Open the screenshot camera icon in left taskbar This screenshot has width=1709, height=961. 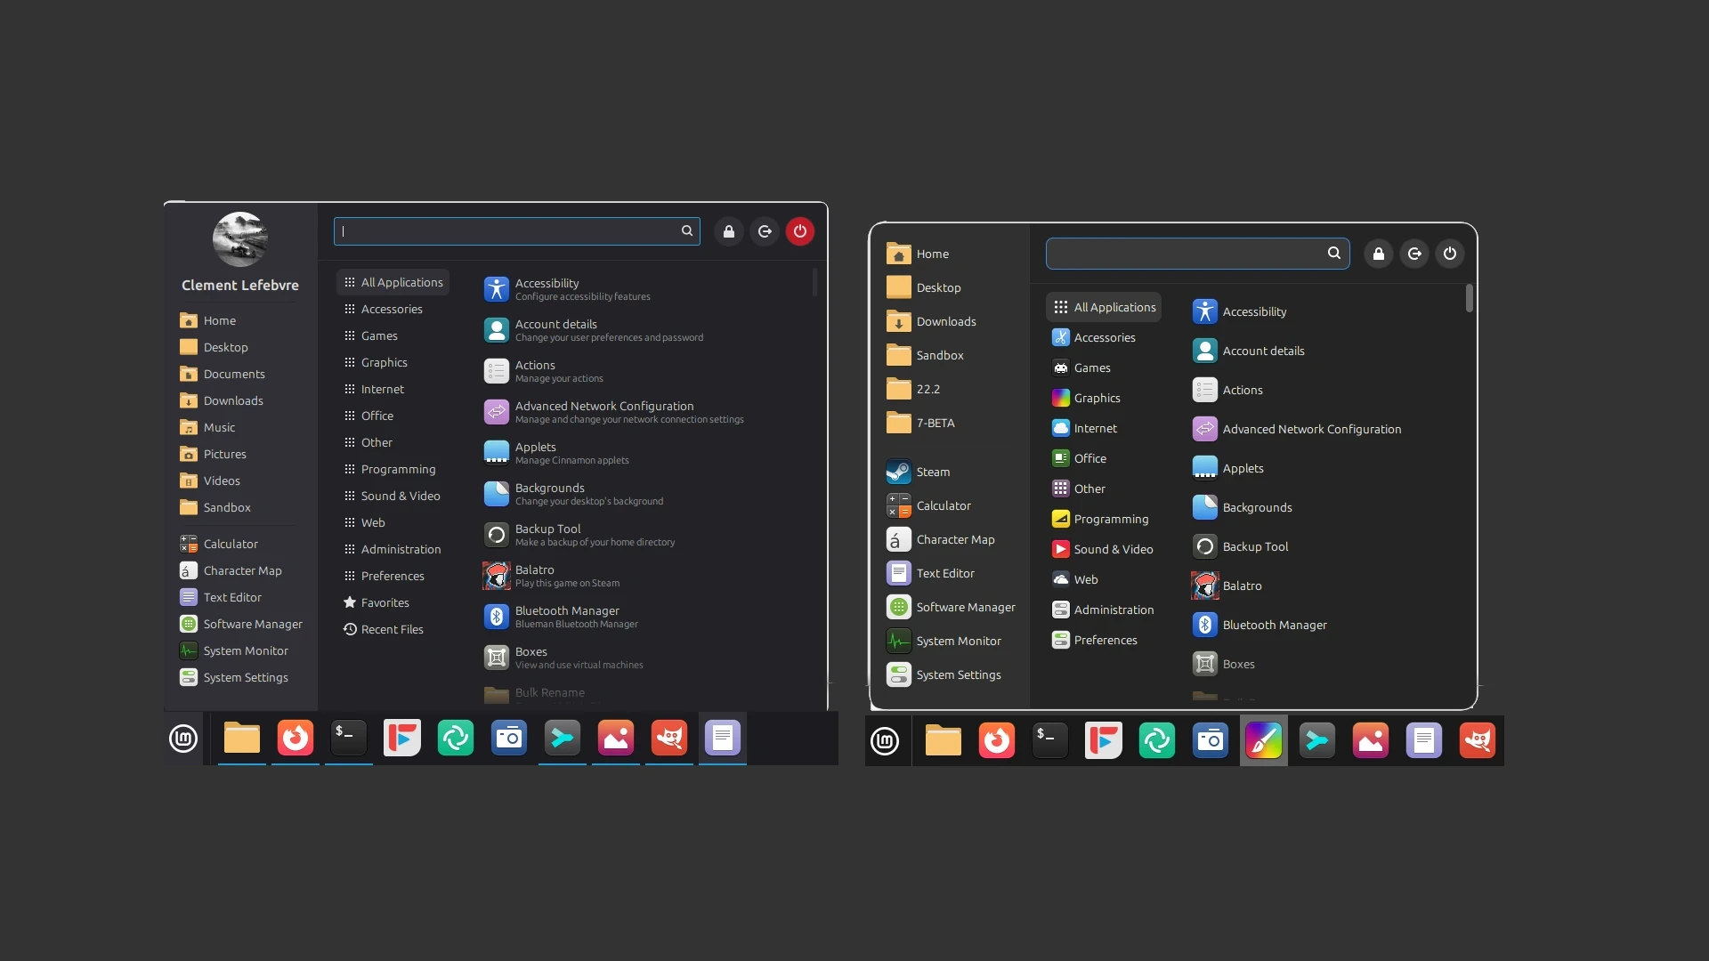coord(508,738)
